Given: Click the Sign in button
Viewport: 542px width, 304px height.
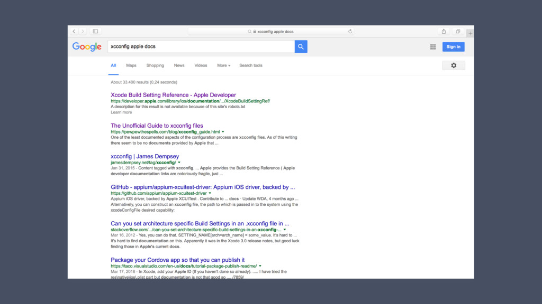Looking at the screenshot, I should click(453, 47).
